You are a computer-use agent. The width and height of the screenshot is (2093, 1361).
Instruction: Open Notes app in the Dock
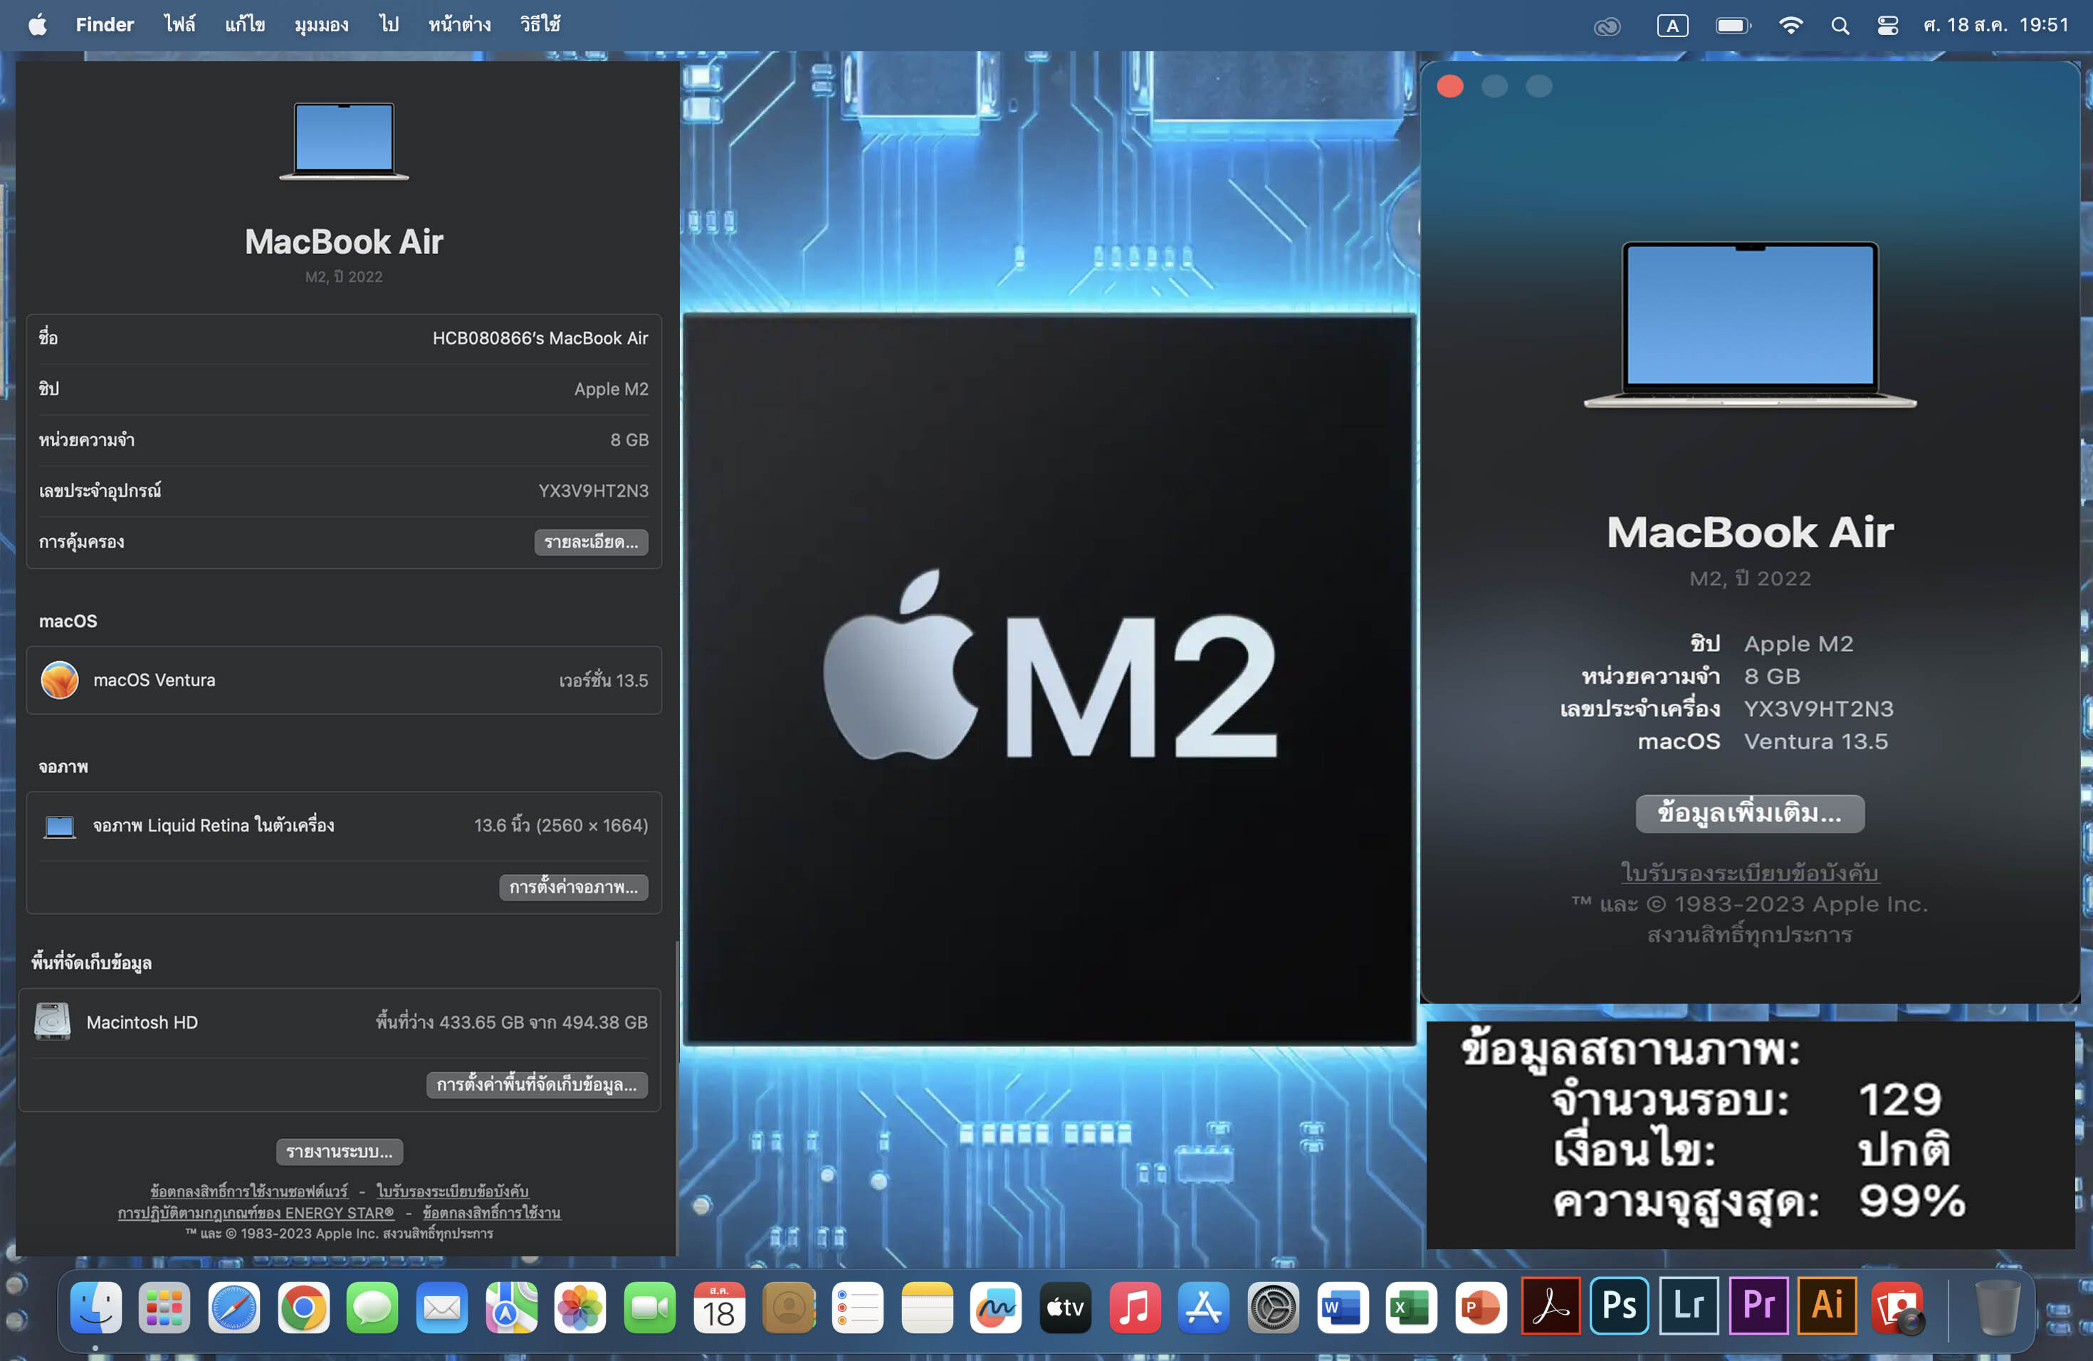pos(927,1308)
